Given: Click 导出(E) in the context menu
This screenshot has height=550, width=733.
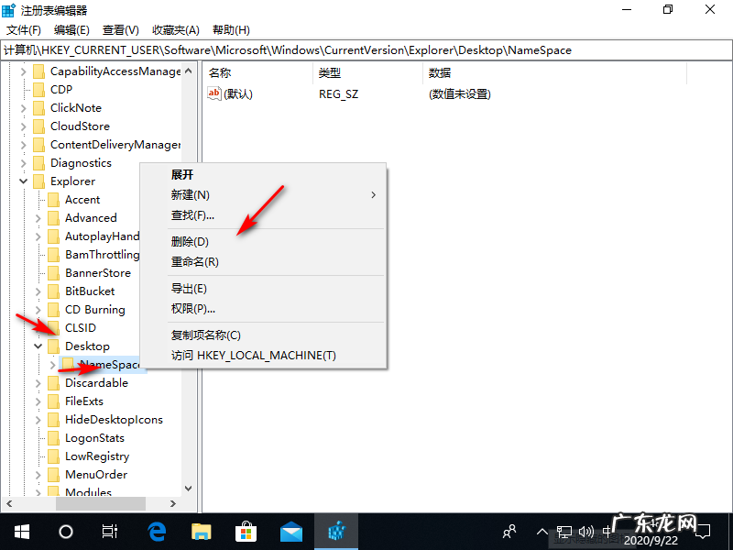Looking at the screenshot, I should (x=191, y=288).
